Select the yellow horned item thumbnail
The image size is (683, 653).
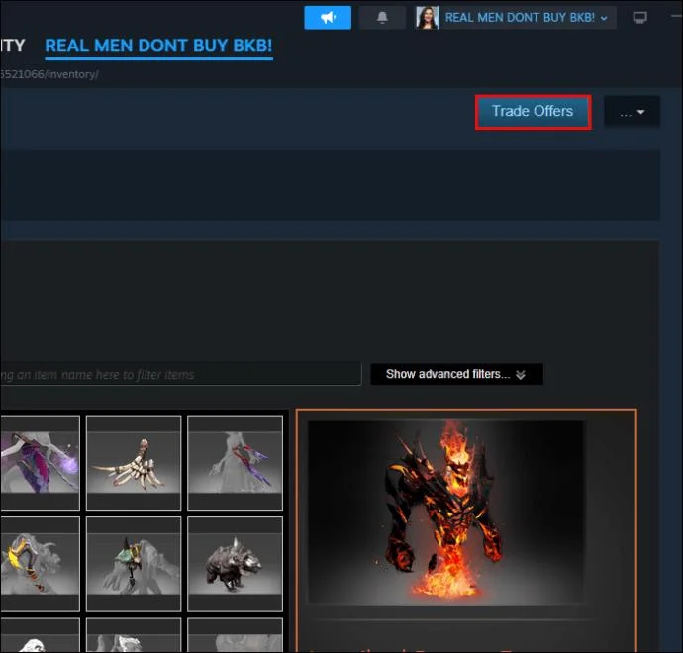point(40,564)
